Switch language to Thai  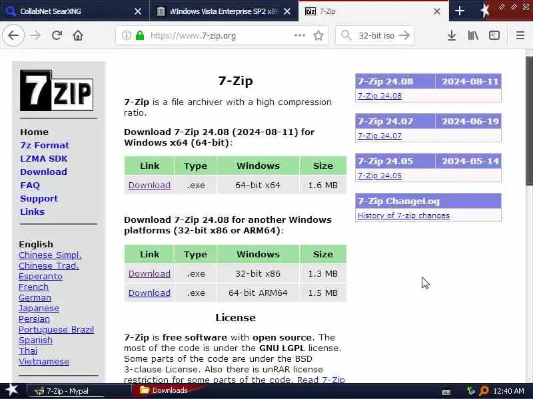click(x=28, y=351)
